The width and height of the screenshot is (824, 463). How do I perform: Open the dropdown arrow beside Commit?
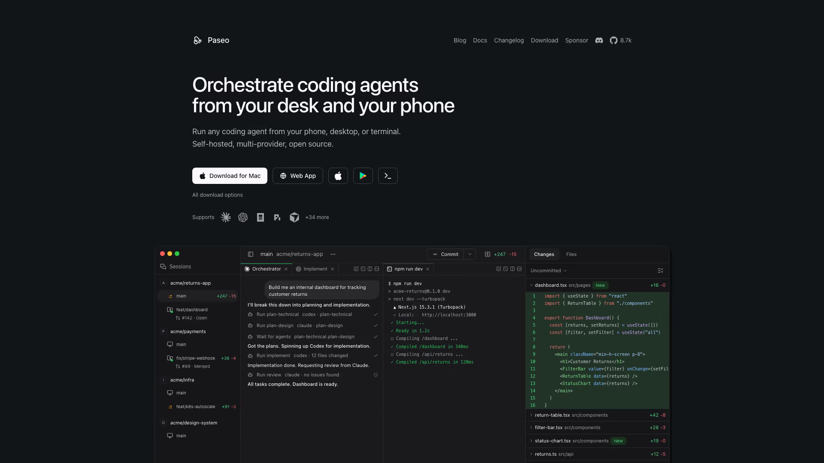[470, 254]
